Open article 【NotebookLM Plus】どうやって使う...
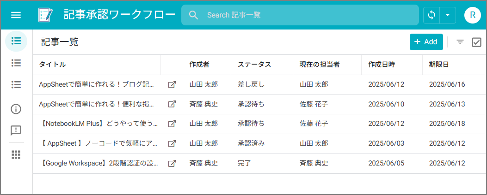 pos(99,124)
